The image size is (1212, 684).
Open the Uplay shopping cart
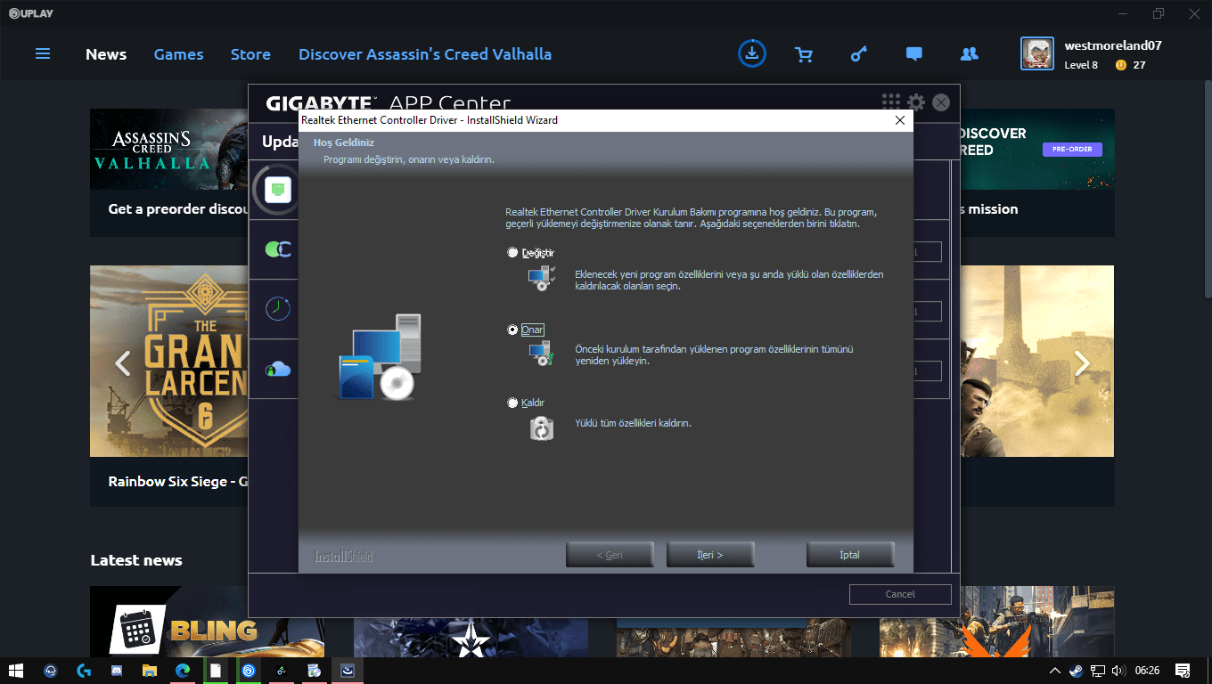(x=804, y=54)
